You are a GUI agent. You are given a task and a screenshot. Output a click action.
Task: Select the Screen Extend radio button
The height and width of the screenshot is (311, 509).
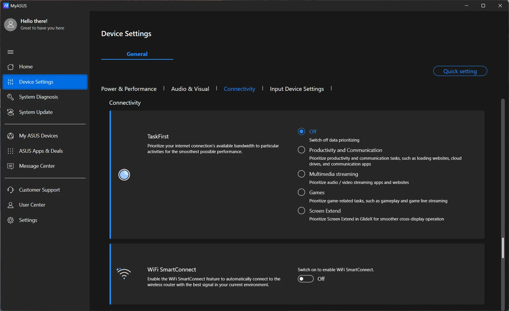pyautogui.click(x=301, y=211)
